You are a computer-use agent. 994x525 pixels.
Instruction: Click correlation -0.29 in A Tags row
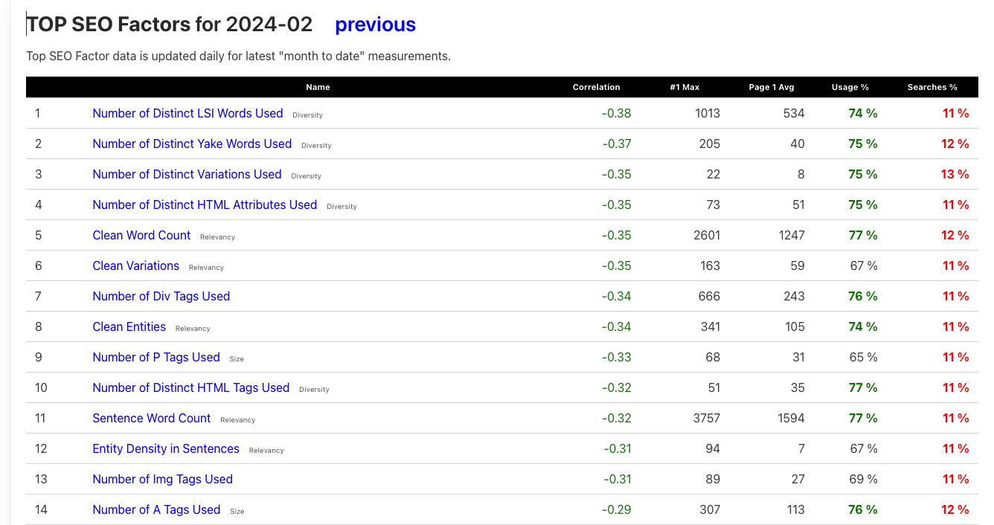(x=616, y=509)
